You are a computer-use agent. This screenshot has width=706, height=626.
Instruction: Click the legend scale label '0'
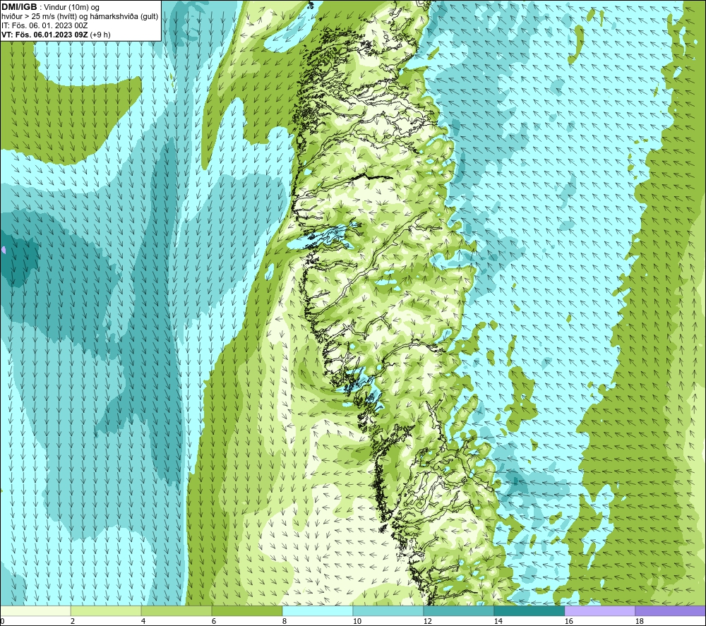(2, 621)
